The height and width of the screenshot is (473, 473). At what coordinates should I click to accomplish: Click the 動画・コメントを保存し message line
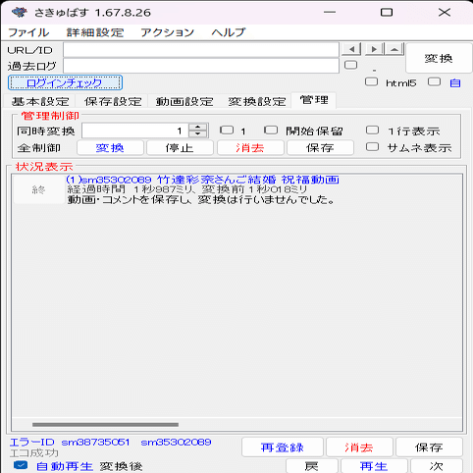[201, 199]
